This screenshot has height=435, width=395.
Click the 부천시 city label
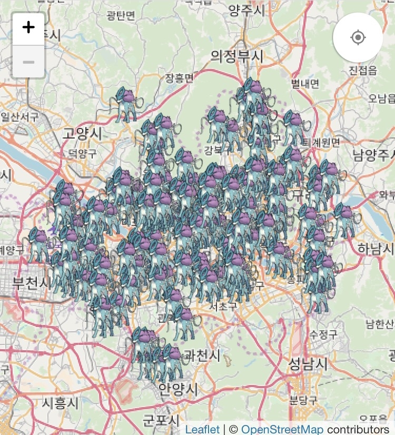(32, 283)
